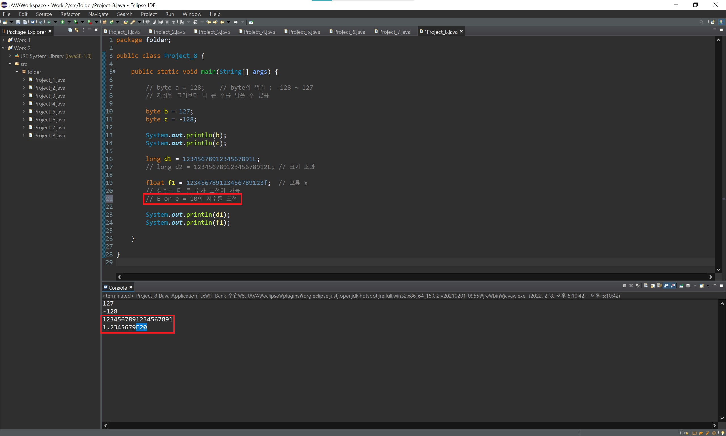The height and width of the screenshot is (436, 726).
Task: Switch to the Project_5.java editor tab
Action: click(x=304, y=32)
